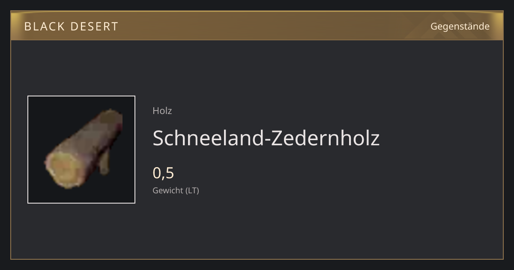Select the Holz item type label
Viewport: 514px width, 270px height.
click(x=162, y=111)
